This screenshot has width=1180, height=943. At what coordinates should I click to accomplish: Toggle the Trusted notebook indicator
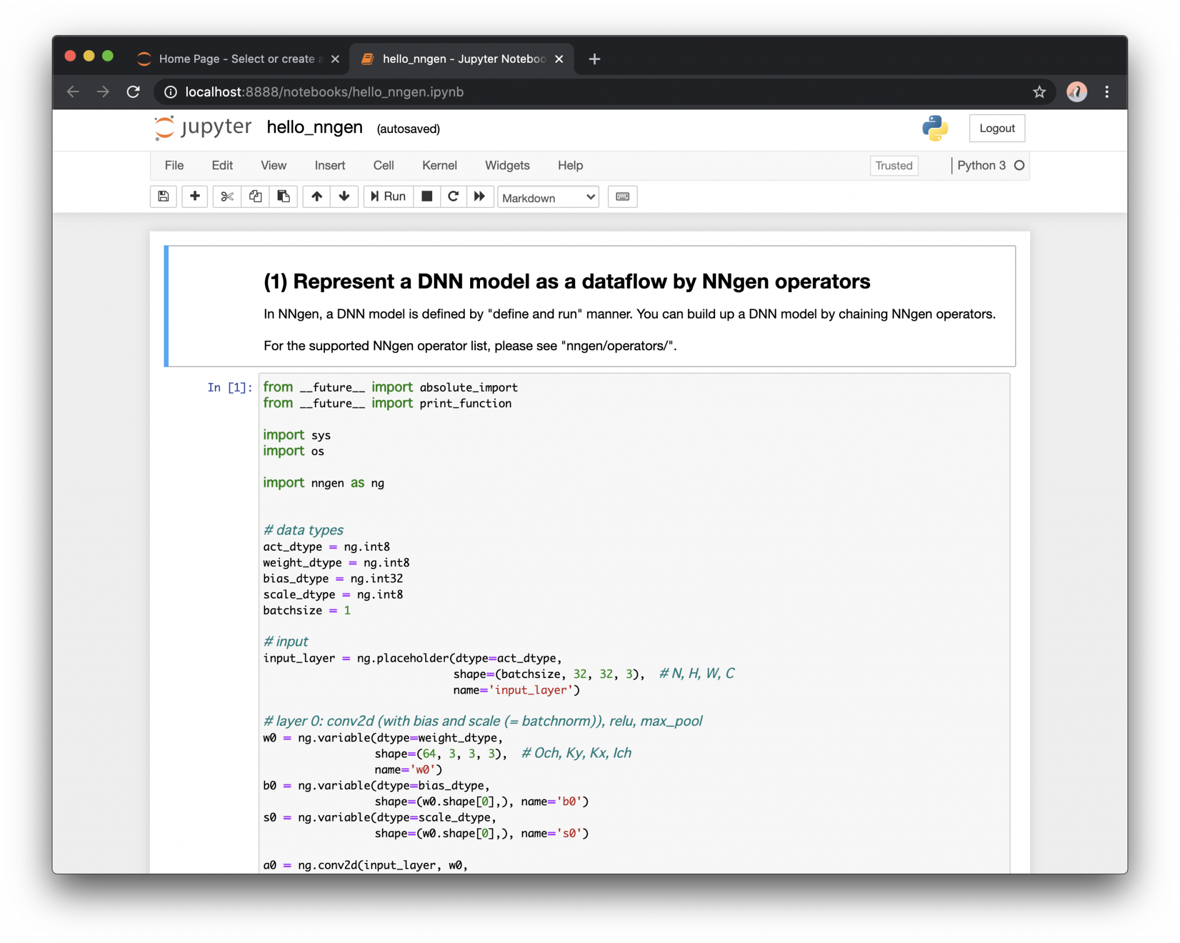tap(894, 165)
